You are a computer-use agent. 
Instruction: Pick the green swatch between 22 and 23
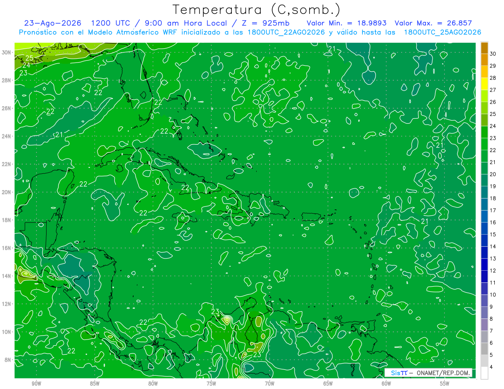[484, 145]
